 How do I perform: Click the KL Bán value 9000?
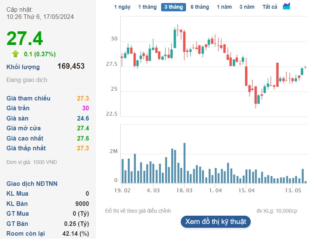pos(82,204)
